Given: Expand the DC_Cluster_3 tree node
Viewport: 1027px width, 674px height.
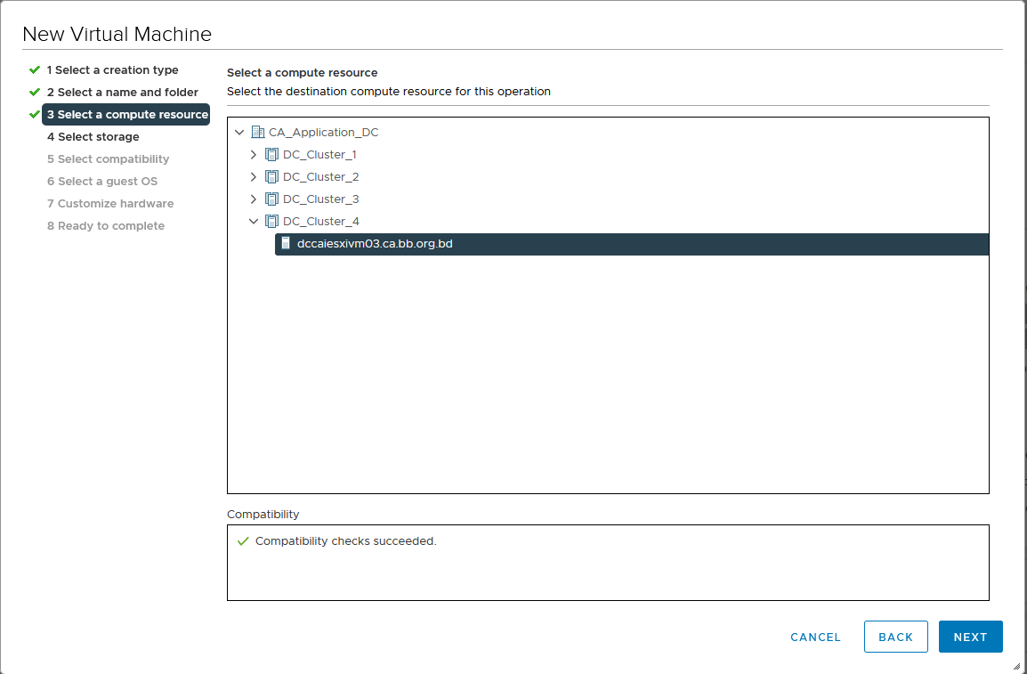Looking at the screenshot, I should click(254, 199).
